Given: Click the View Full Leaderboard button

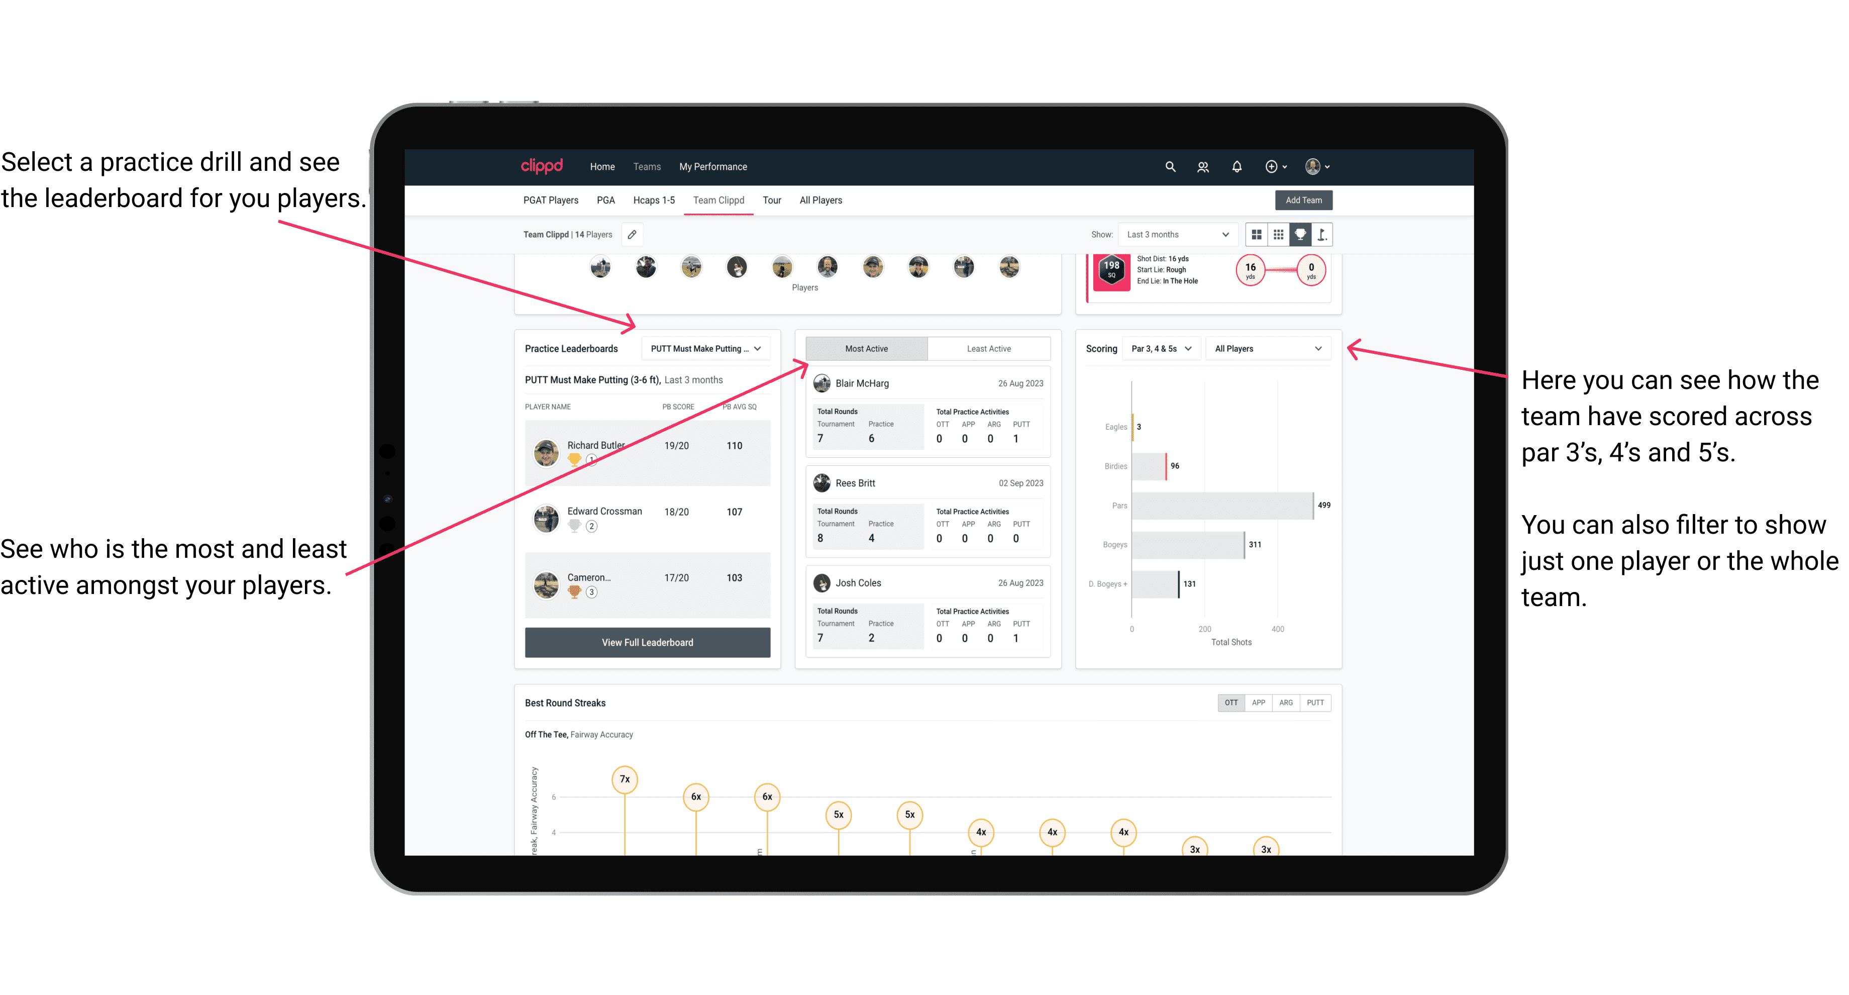Looking at the screenshot, I should (648, 642).
